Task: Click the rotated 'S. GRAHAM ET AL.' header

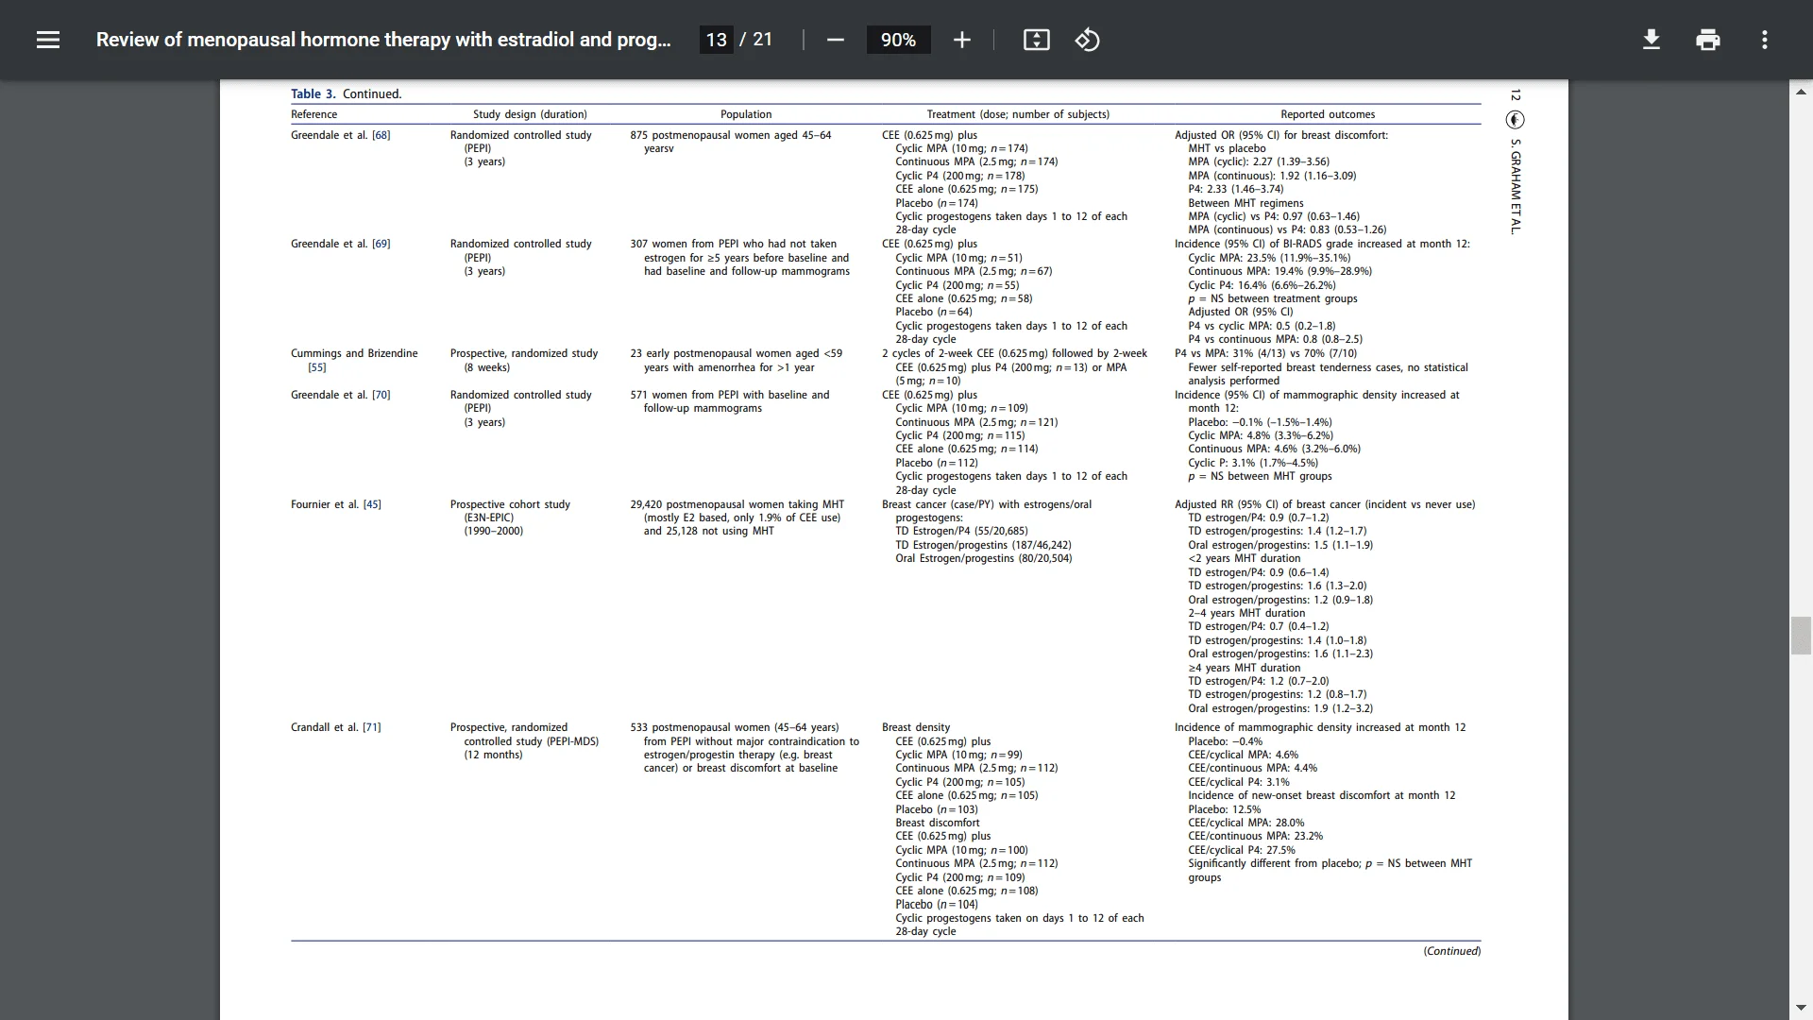Action: point(1516,187)
